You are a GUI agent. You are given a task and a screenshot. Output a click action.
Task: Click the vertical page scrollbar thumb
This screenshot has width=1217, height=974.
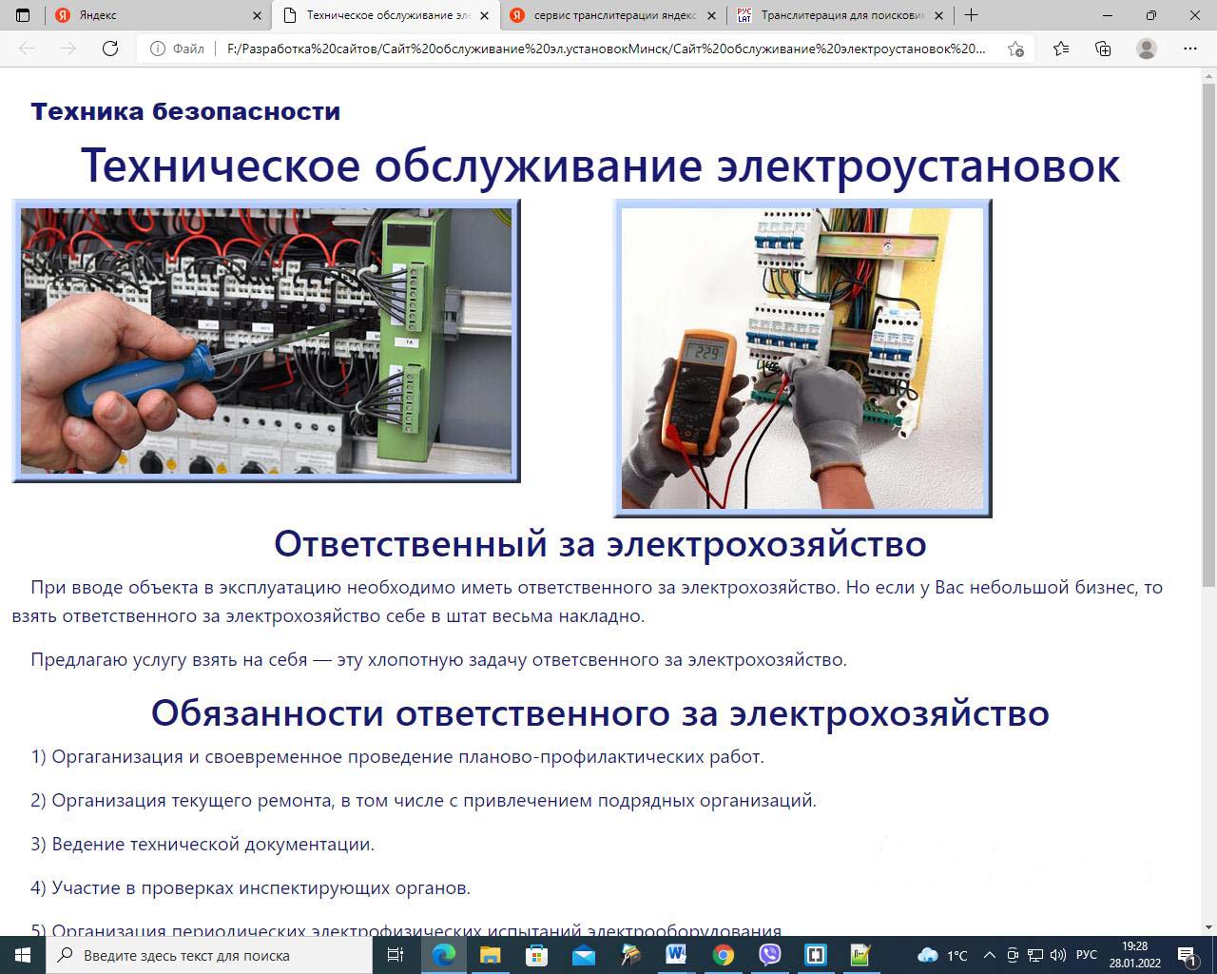pos(1208,333)
